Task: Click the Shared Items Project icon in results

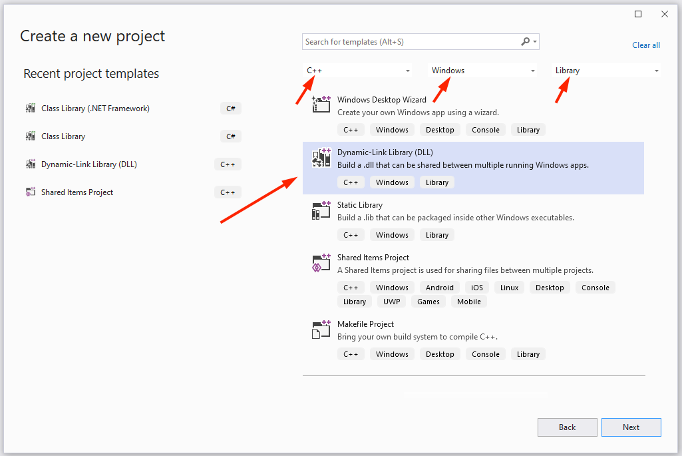Action: pyautogui.click(x=321, y=263)
